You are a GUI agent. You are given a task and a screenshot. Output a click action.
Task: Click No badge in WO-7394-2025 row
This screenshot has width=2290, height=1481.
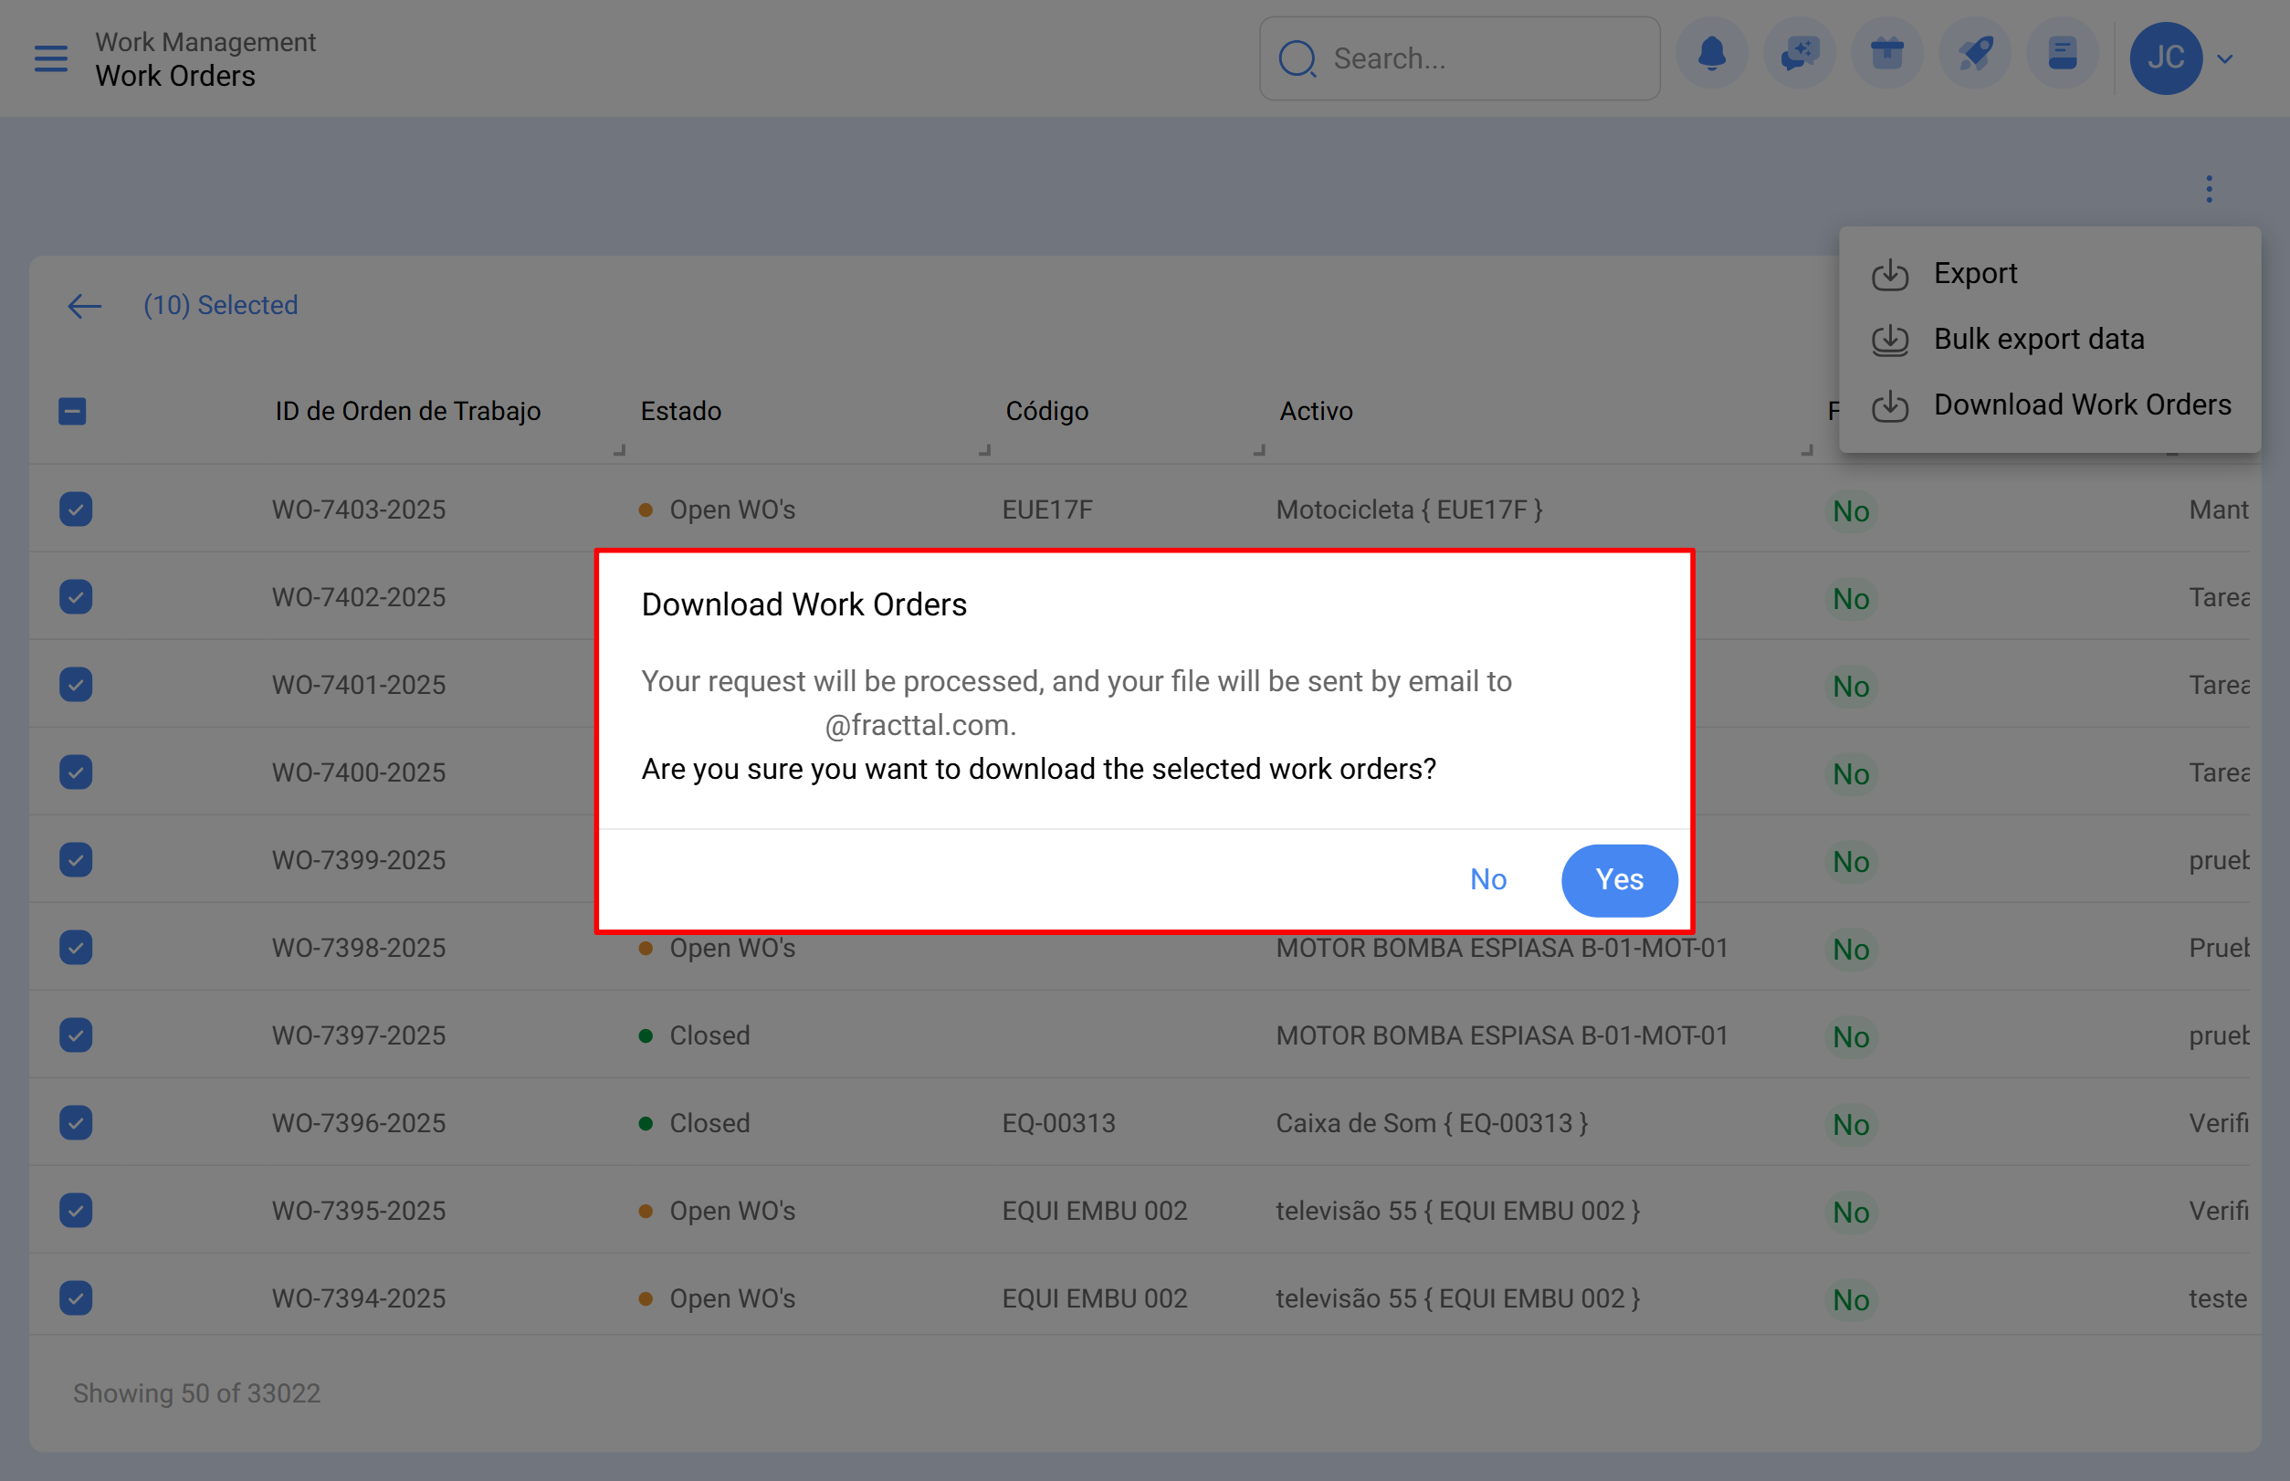coord(1851,1300)
